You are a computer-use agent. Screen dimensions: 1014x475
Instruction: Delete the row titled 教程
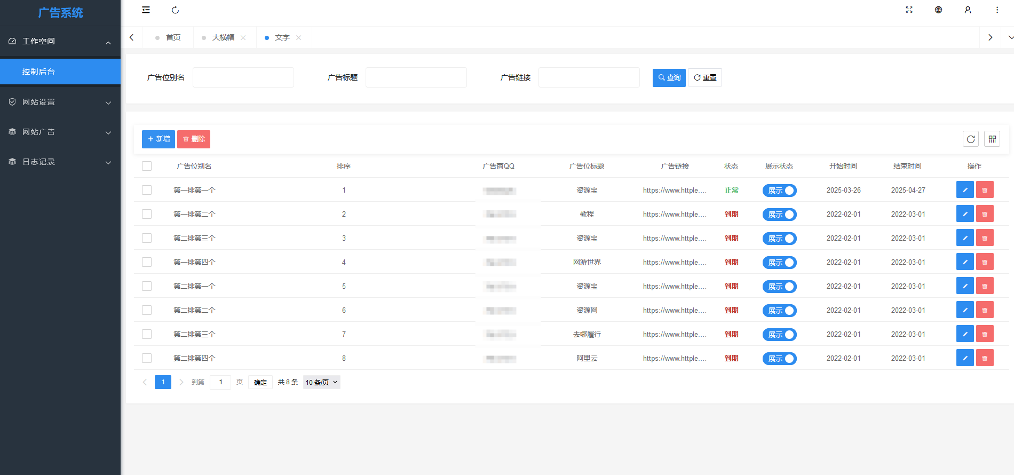click(985, 214)
